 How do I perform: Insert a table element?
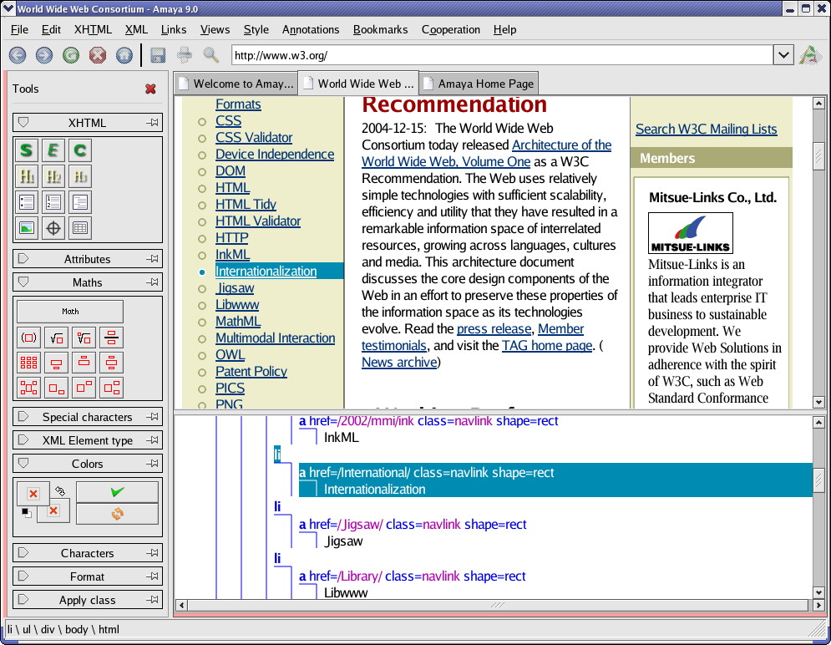78,227
